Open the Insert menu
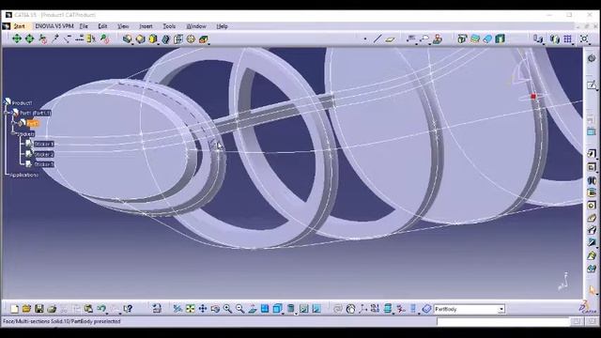Viewport: 601px width, 338px height. coord(146,26)
